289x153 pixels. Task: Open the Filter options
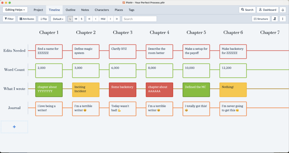(9, 19)
